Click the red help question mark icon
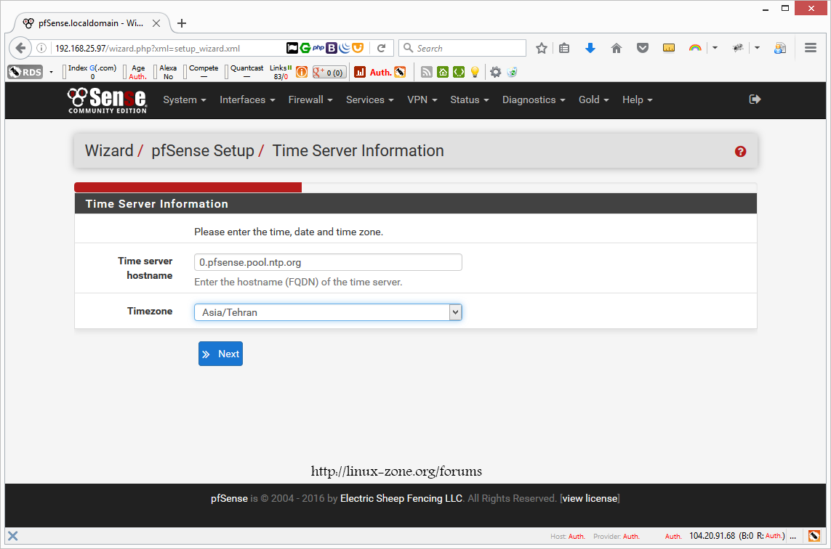Image resolution: width=831 pixels, height=549 pixels. (x=740, y=152)
